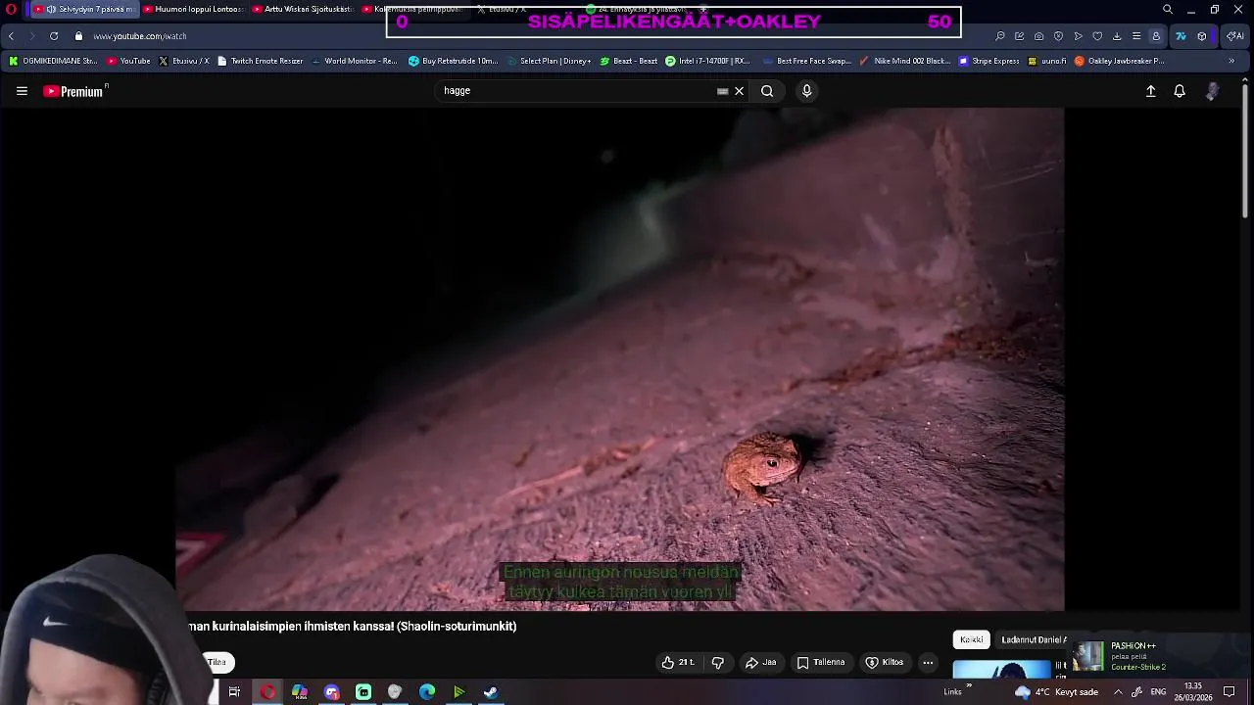Start voice search with the microphone

click(806, 91)
